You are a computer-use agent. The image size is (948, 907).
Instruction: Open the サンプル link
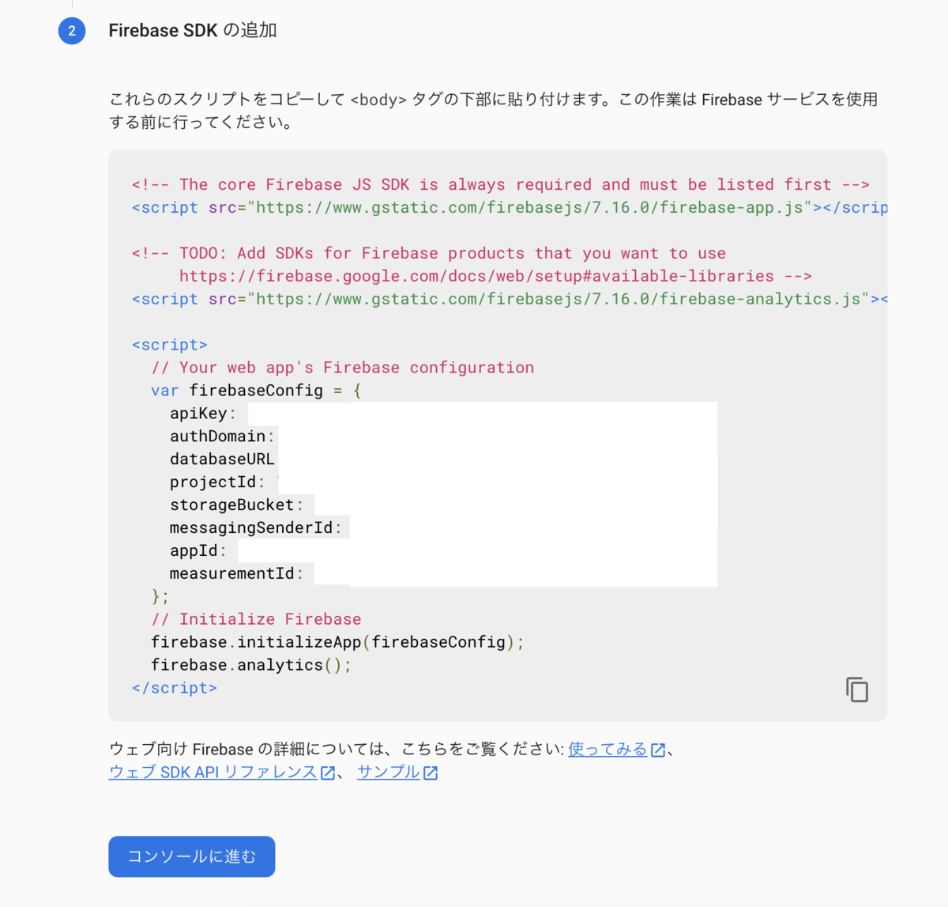(x=388, y=772)
